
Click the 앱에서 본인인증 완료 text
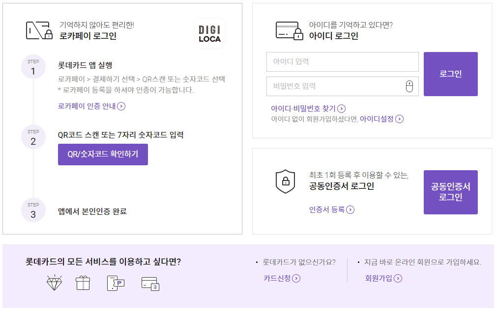[92, 211]
